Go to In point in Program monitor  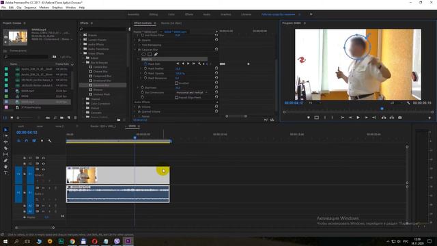point(342,118)
